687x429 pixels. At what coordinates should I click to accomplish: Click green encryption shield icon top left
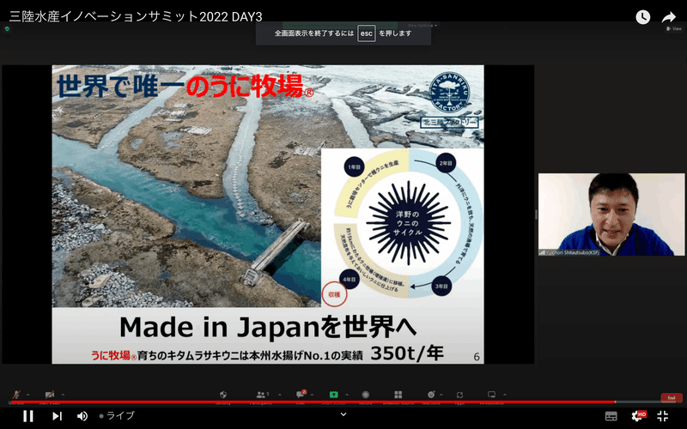point(7,29)
